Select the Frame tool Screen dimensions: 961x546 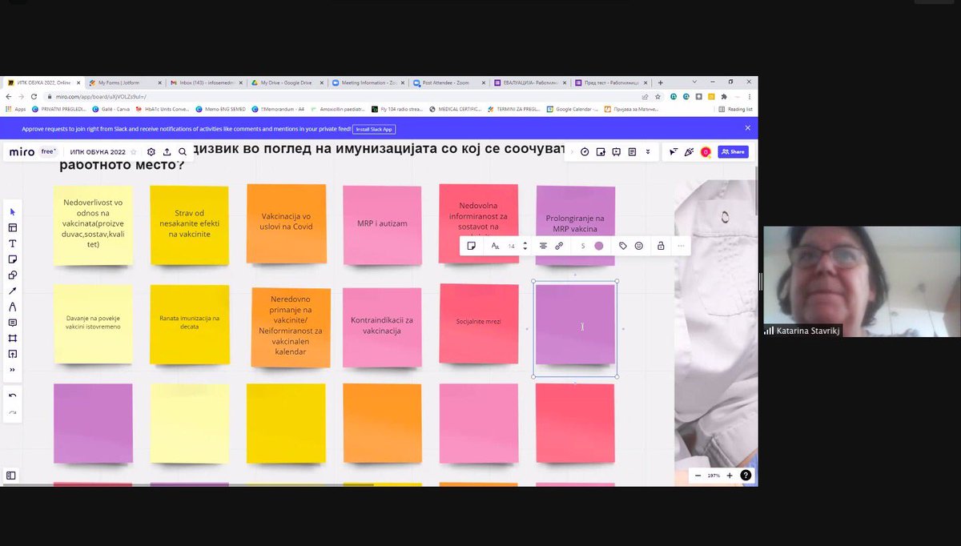12,338
